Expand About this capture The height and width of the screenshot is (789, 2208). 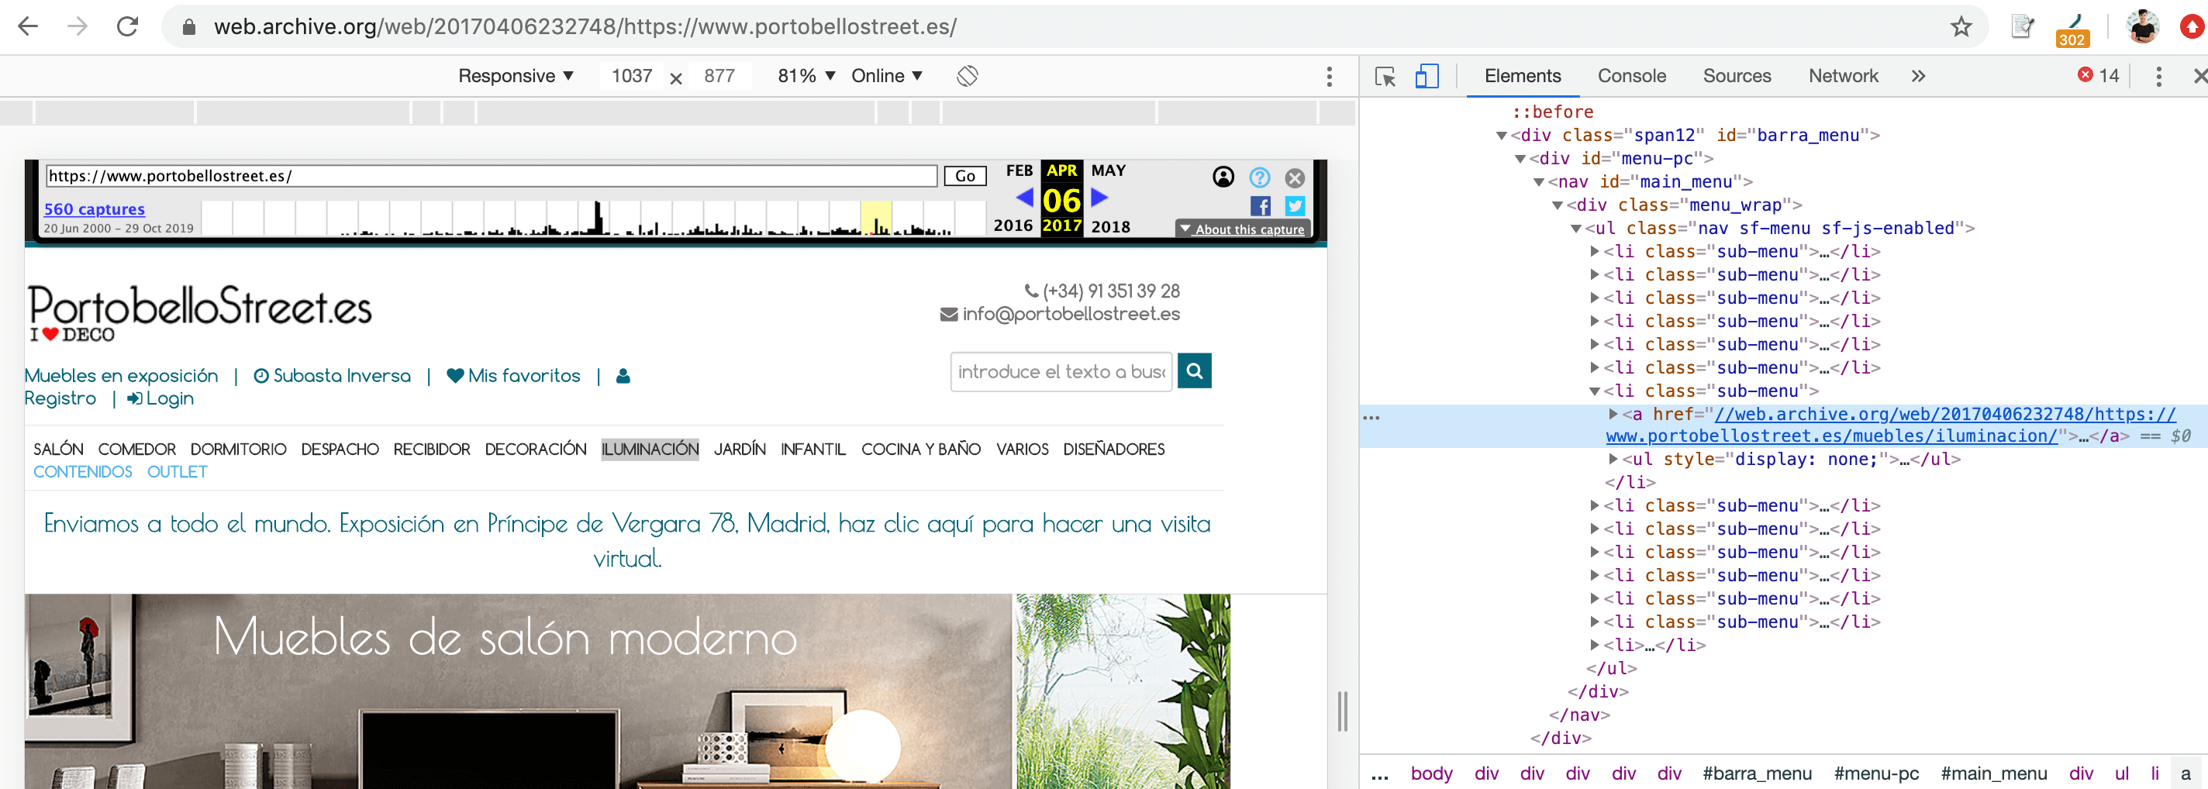1242,229
